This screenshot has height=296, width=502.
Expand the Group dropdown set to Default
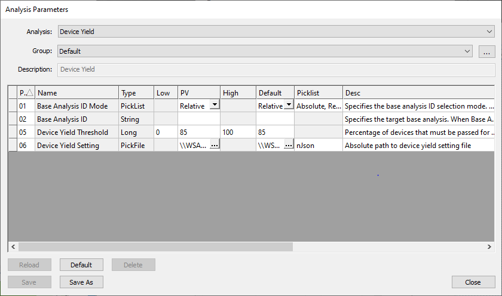(x=265, y=51)
